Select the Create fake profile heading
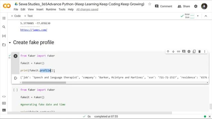Screen dimensions: 212x119 click(33, 42)
